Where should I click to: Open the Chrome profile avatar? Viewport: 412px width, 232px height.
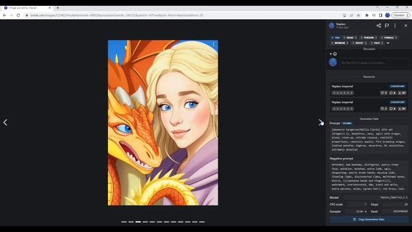pyautogui.click(x=388, y=15)
